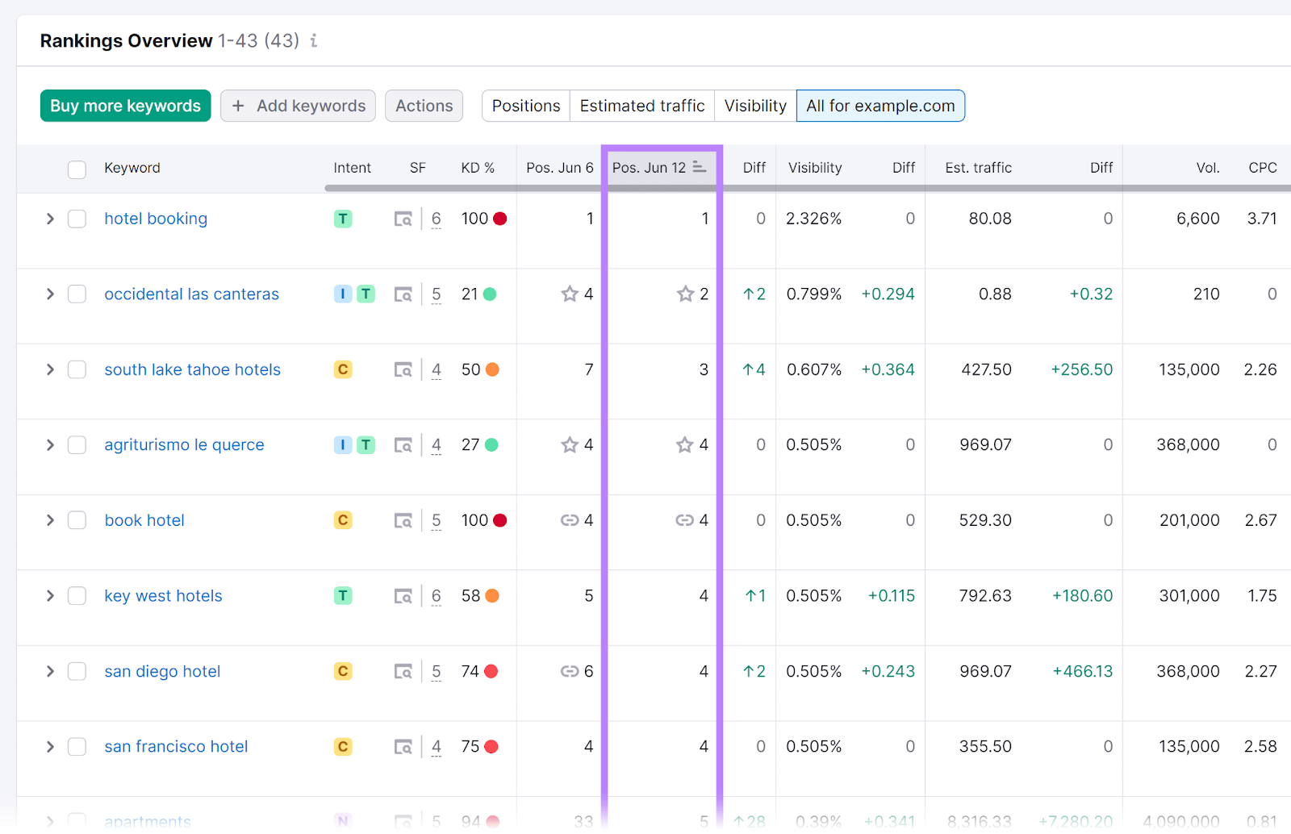Click the star icon on agriturismo le querce row

[685, 444]
